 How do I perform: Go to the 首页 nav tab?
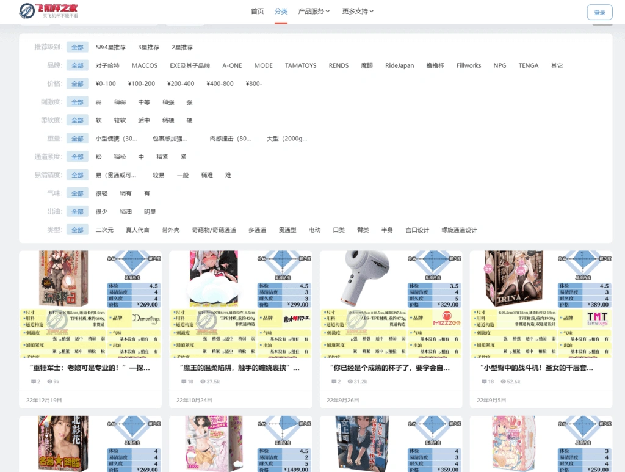click(257, 11)
